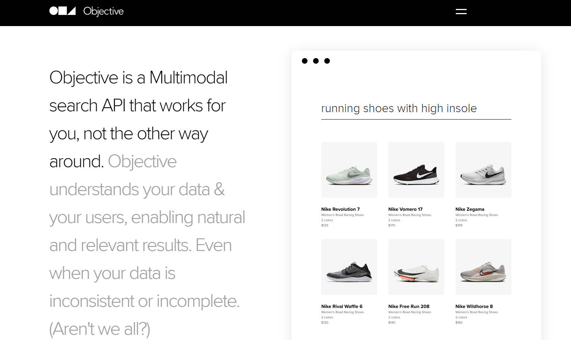Image resolution: width=571 pixels, height=340 pixels.
Task: Open the hamburger navigation menu
Action: pos(461,11)
